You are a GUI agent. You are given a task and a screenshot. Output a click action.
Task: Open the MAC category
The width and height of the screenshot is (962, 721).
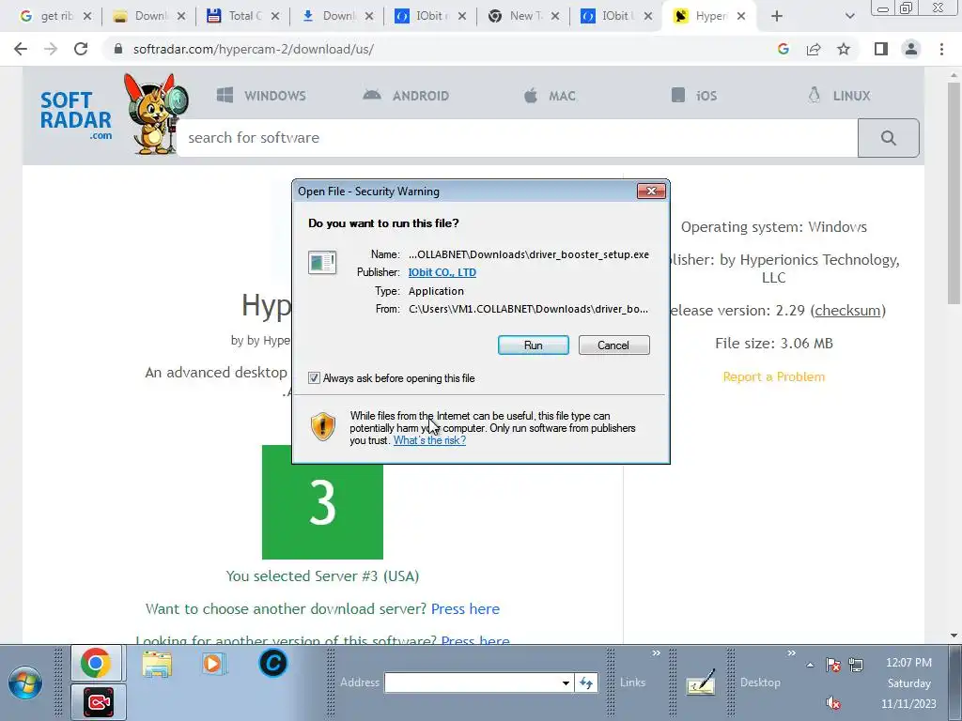549,96
